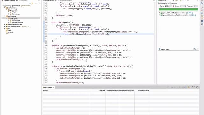Open Coverage view menu dropdown
The image size is (204, 115).
coord(192,87)
